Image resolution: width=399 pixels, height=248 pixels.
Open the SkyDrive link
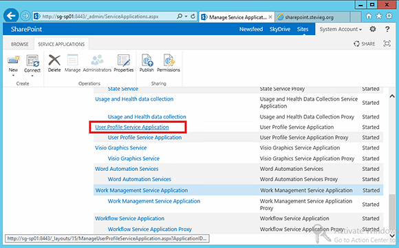[x=280, y=30]
